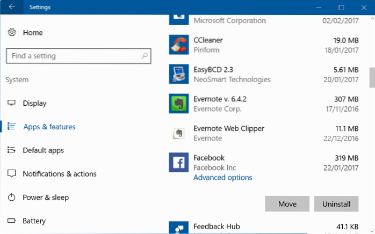Go to Notifications & actions

click(59, 174)
